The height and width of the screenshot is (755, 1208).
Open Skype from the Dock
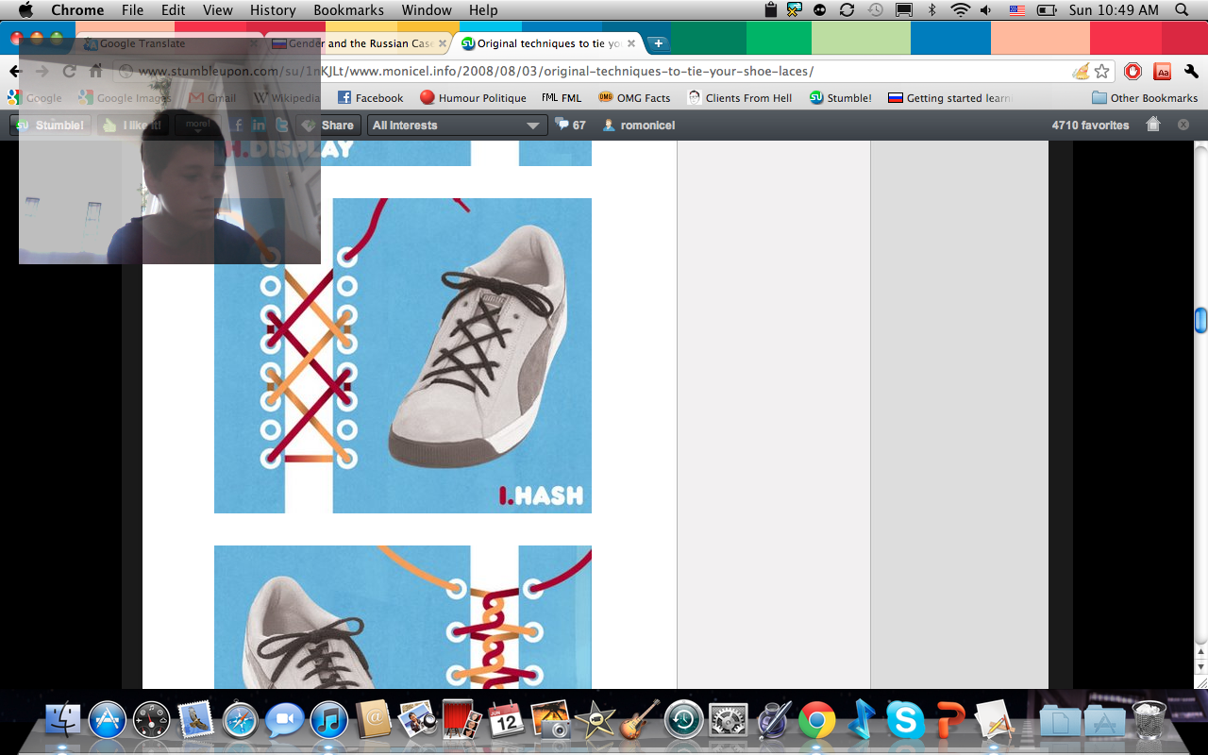click(905, 720)
